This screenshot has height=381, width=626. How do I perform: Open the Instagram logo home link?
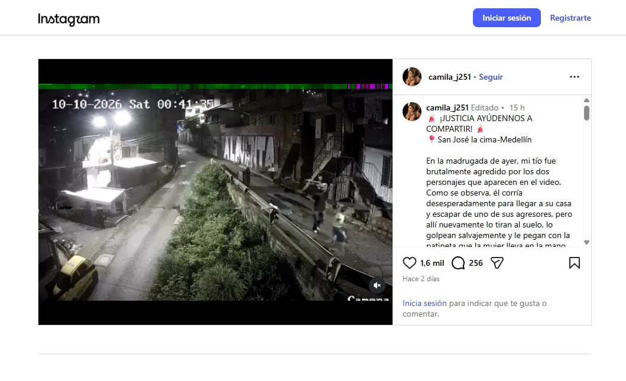pos(69,19)
